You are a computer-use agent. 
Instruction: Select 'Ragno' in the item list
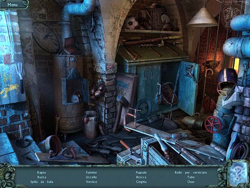coord(42,172)
